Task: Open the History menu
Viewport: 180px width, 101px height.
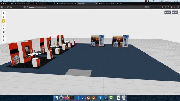Action: 26,1
